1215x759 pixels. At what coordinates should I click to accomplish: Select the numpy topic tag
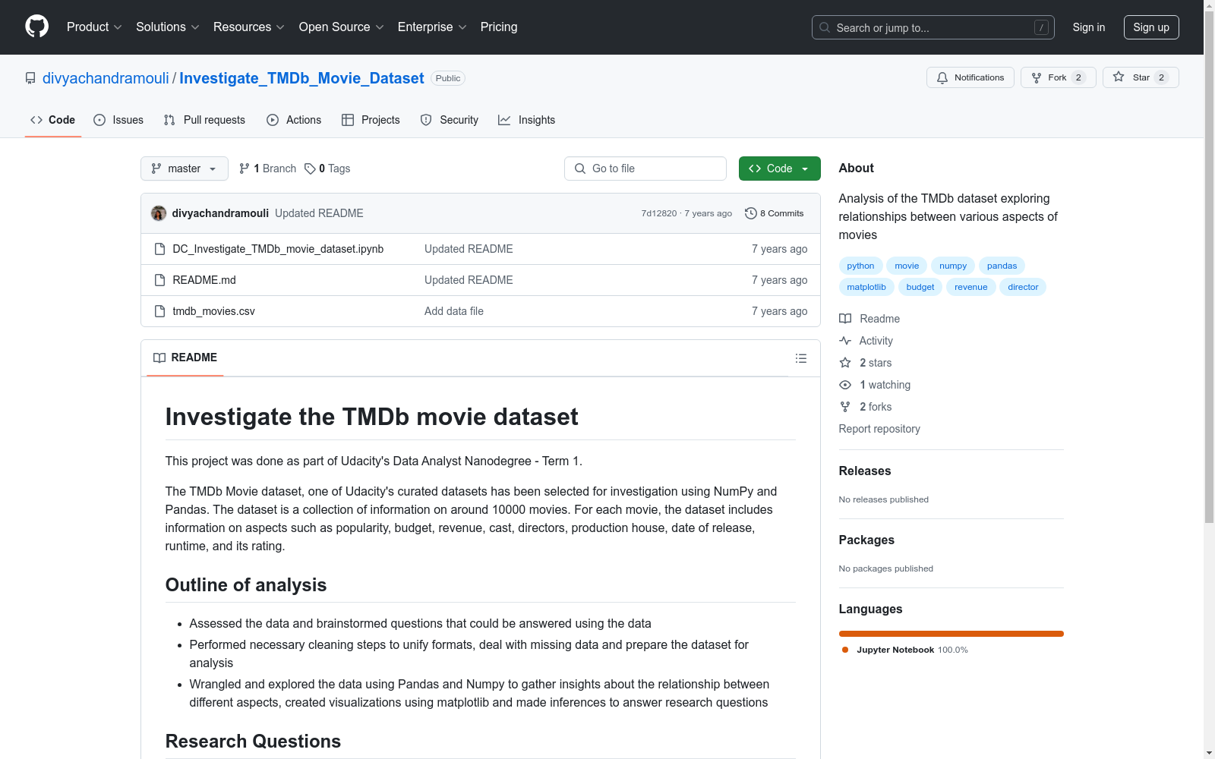952,266
